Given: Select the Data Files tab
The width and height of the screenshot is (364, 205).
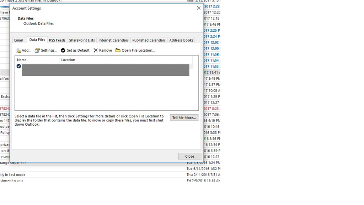Looking at the screenshot, I should click(x=37, y=40).
